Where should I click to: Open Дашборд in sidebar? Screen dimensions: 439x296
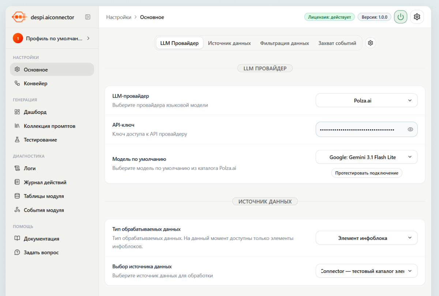coord(52,112)
